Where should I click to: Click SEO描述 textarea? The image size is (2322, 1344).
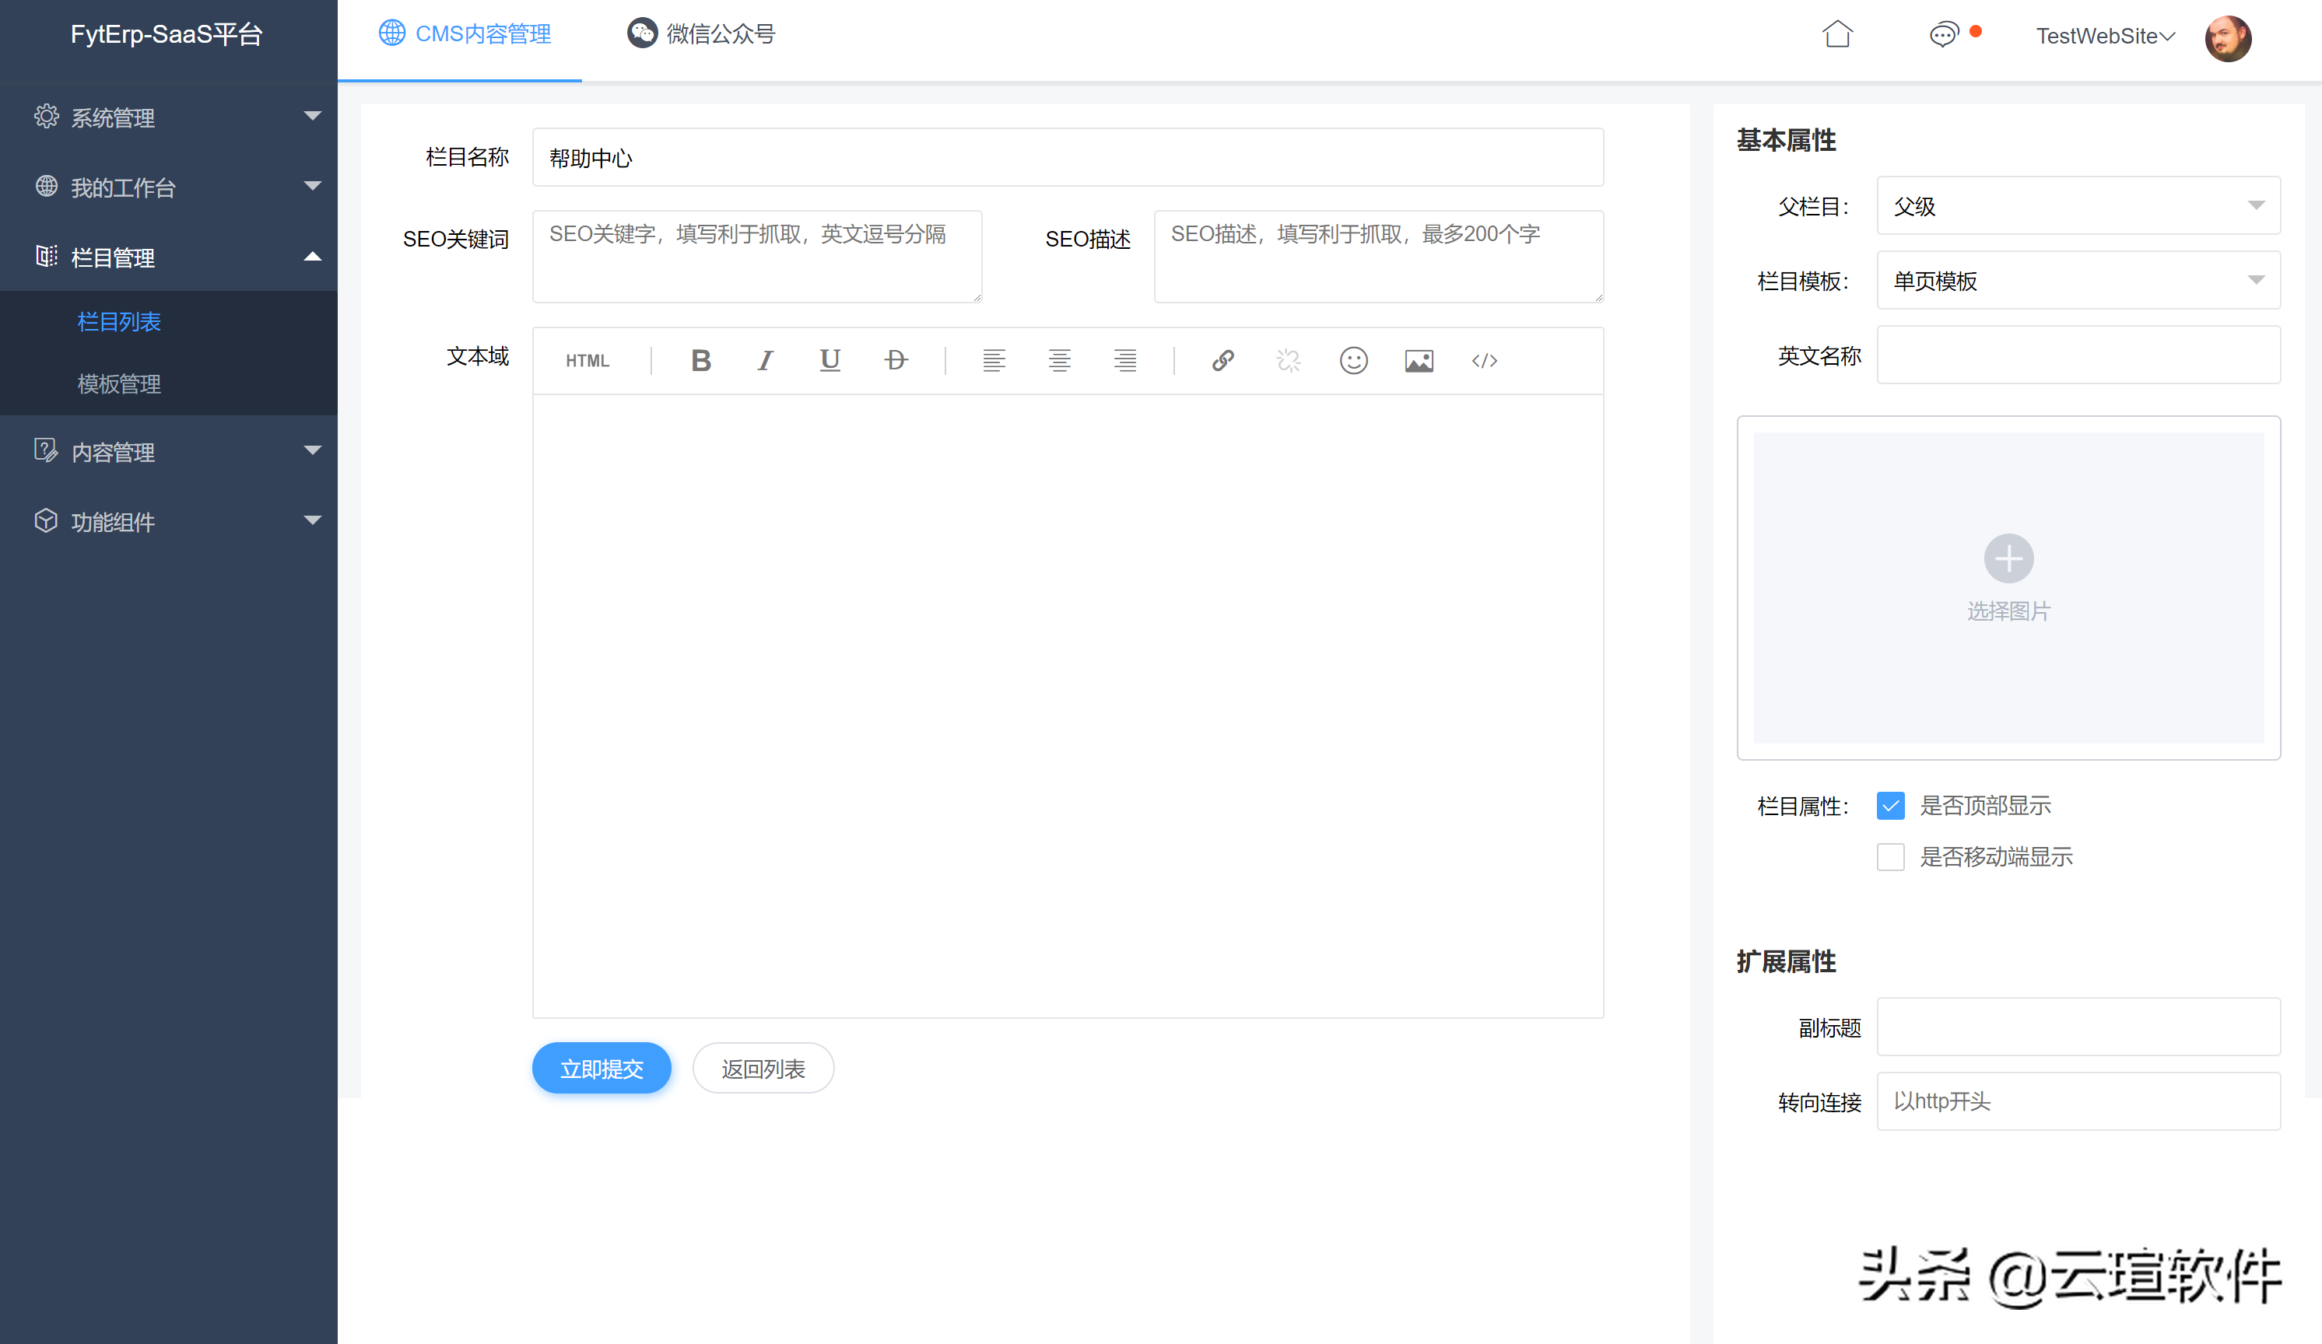pyautogui.click(x=1378, y=256)
